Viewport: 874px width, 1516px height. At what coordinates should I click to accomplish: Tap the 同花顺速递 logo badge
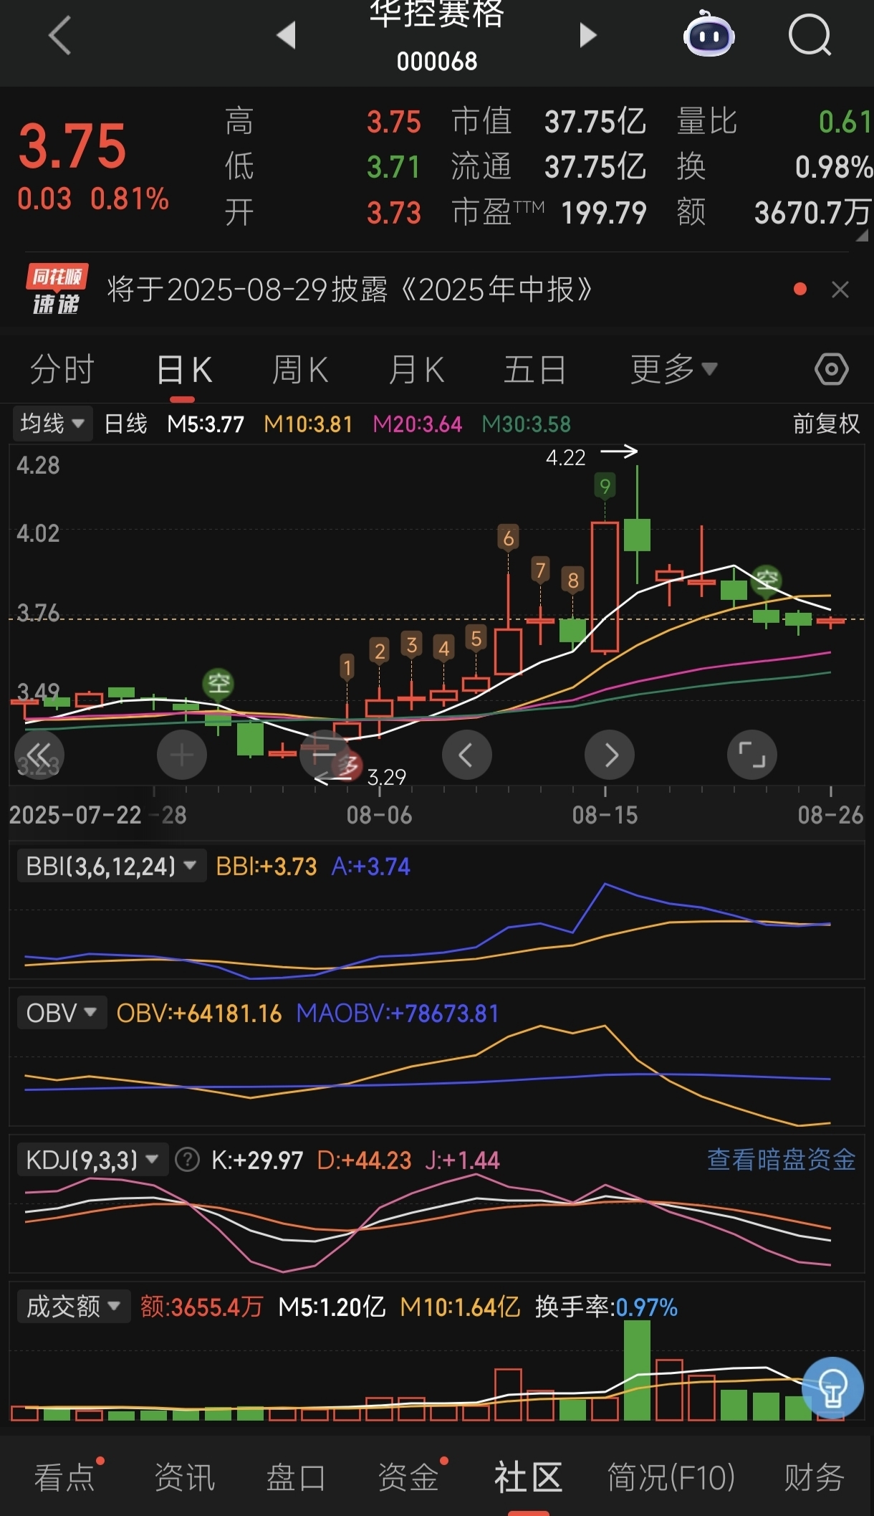(57, 289)
